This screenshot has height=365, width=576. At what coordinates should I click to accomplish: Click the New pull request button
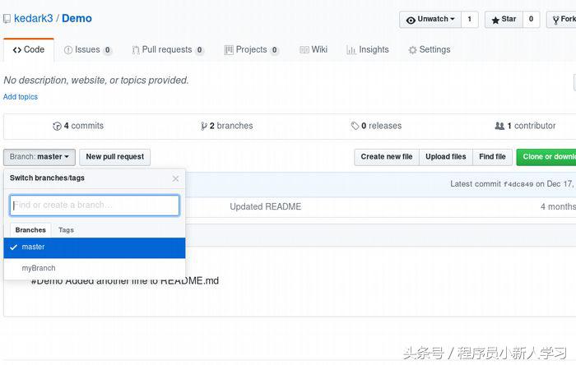(115, 157)
